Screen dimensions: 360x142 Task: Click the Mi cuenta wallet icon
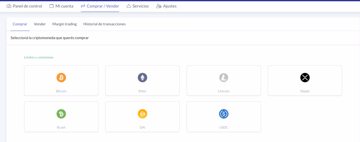[x=52, y=6]
